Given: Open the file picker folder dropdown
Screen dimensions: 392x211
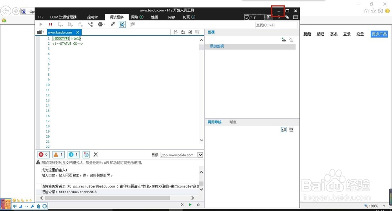Looking at the screenshot, I should [40, 32].
